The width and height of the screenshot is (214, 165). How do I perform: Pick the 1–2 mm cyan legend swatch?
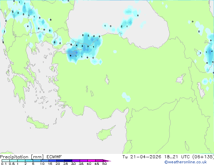click(x=21, y=161)
